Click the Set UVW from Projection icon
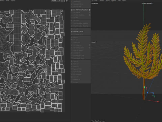 pos(72,10)
